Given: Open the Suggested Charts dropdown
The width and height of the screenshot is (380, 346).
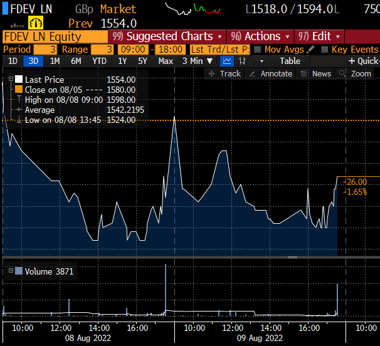Looking at the screenshot, I should pos(167,36).
